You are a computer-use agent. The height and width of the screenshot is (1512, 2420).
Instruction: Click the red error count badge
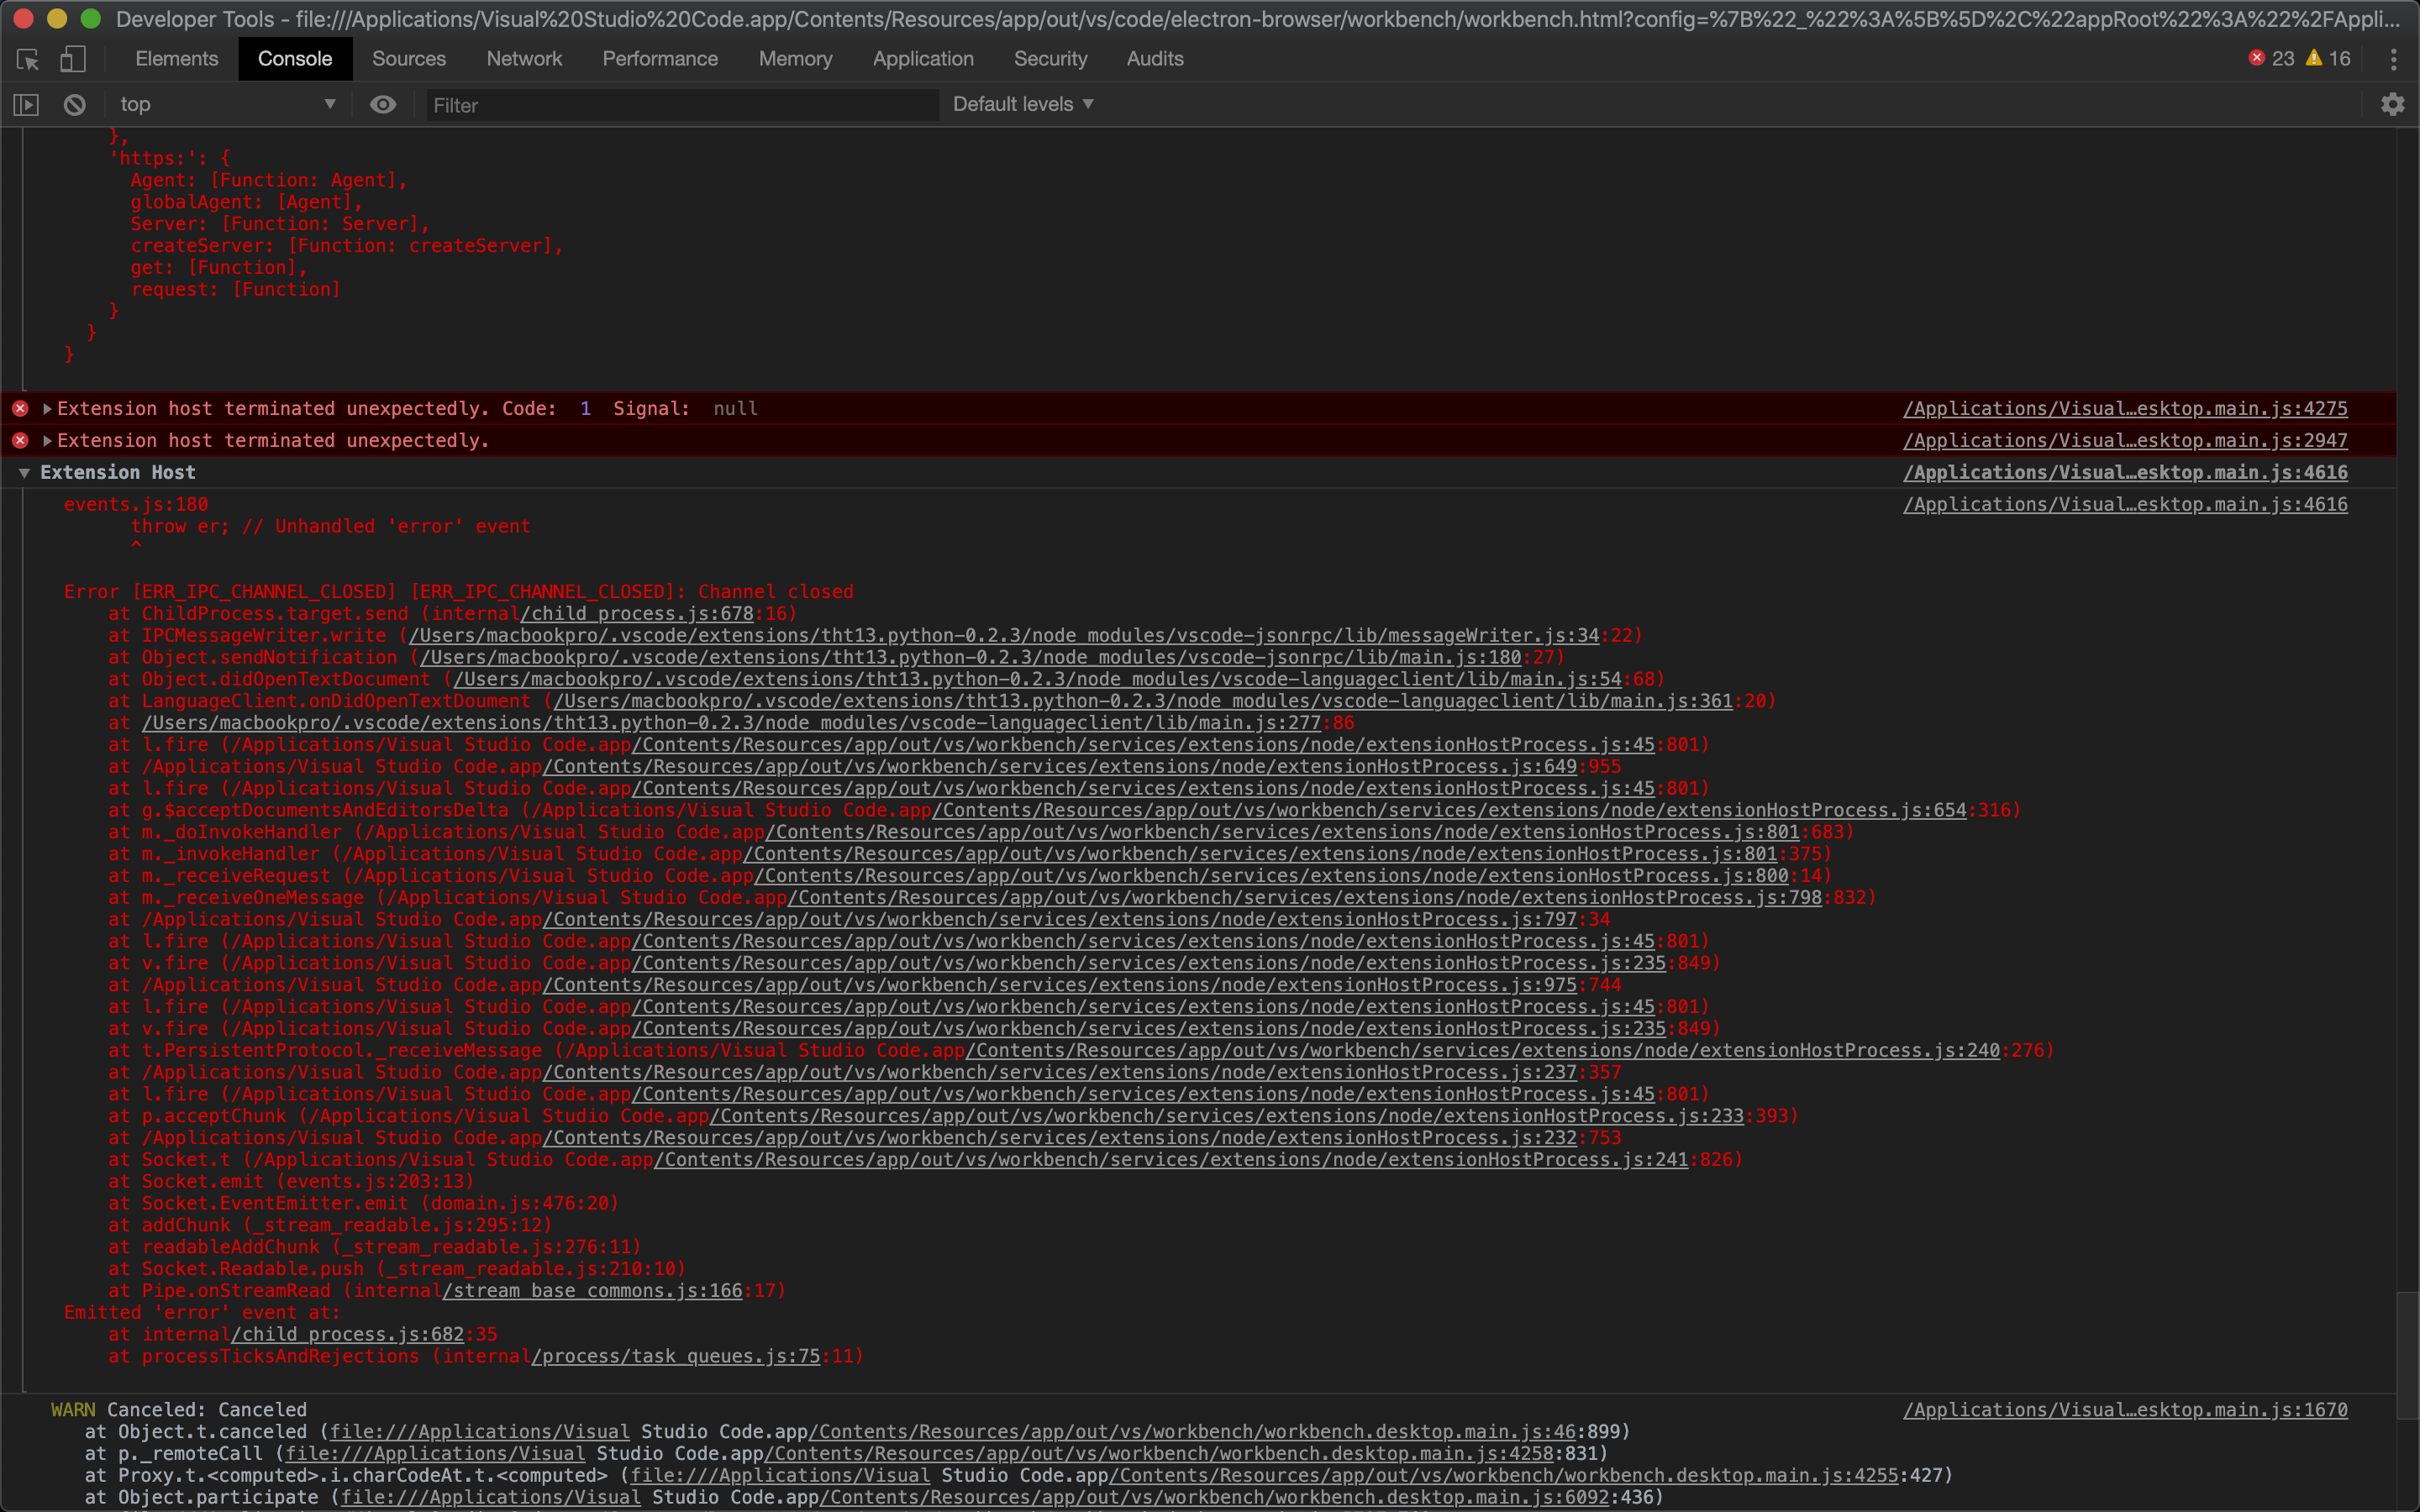tap(2270, 58)
